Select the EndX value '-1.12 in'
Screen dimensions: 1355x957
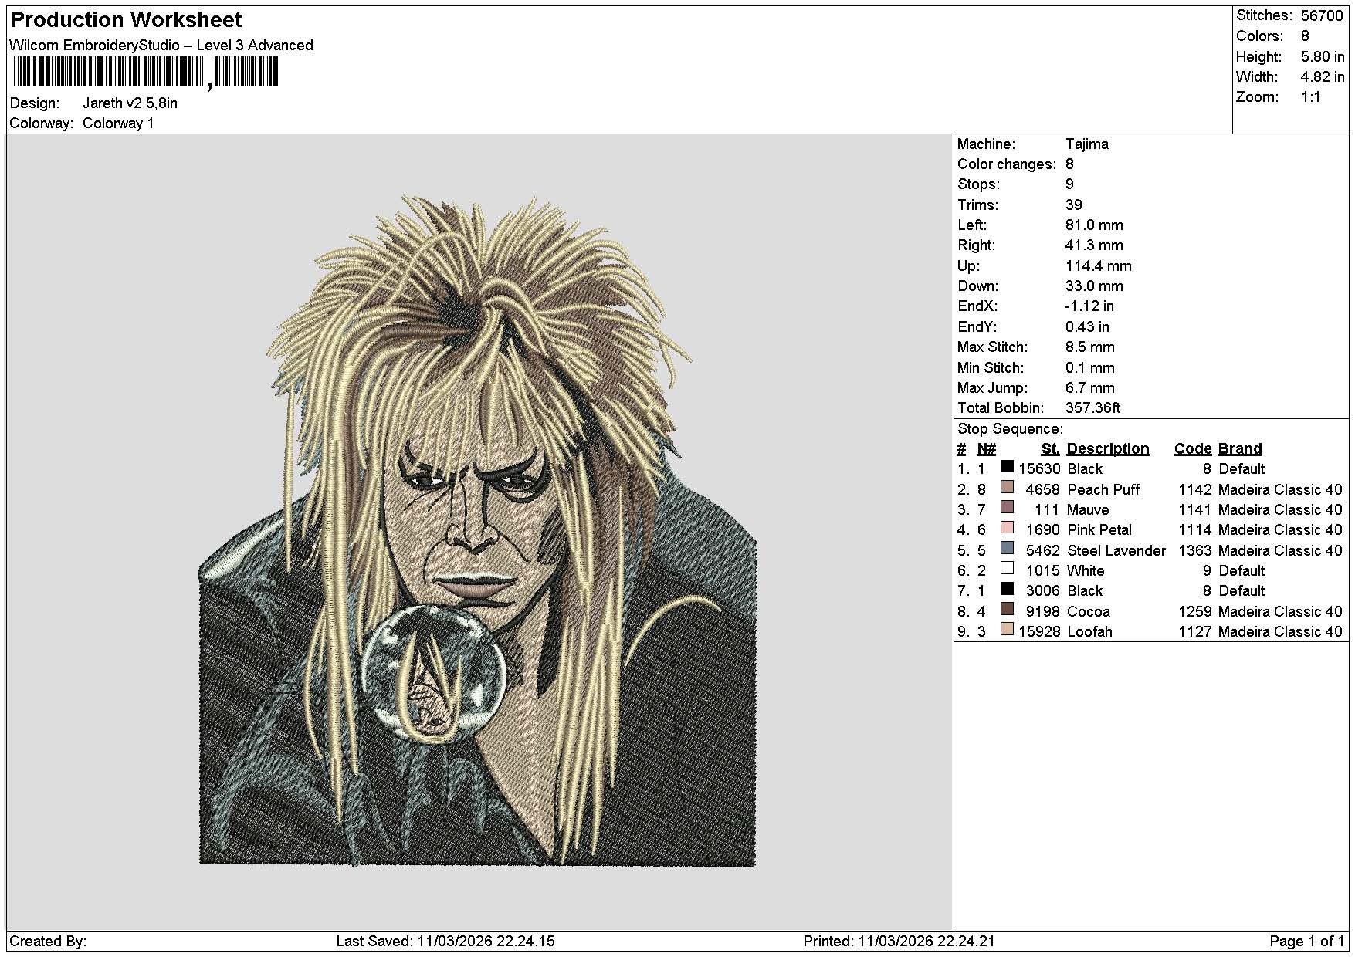1089,306
